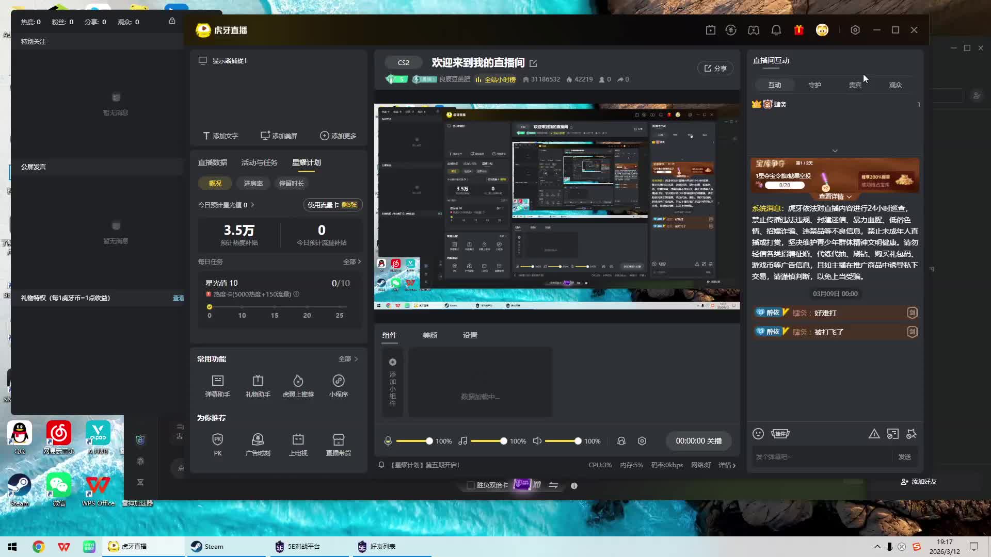The height and width of the screenshot is (557, 991).
Task: Click 使用流量卡 button
Action: pyautogui.click(x=332, y=205)
